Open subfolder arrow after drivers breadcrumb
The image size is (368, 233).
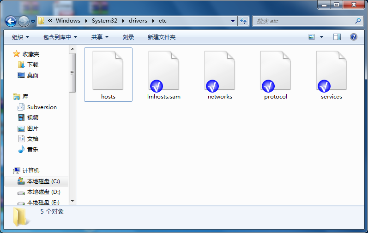(153, 21)
